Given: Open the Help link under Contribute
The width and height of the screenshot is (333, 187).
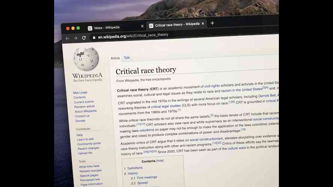Looking at the screenshot, I should (x=80, y=135).
